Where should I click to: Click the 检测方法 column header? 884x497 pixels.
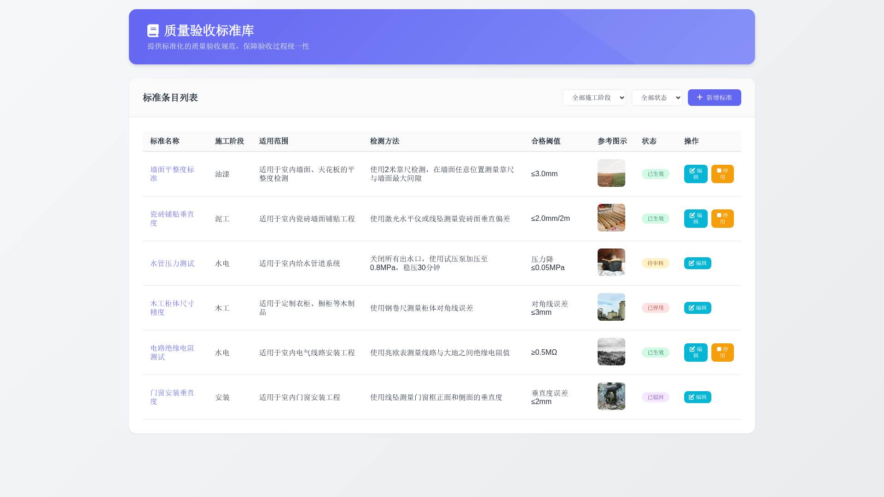pos(384,141)
